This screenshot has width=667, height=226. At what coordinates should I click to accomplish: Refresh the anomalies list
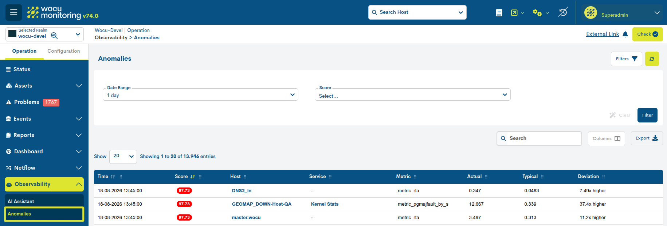[x=652, y=59]
